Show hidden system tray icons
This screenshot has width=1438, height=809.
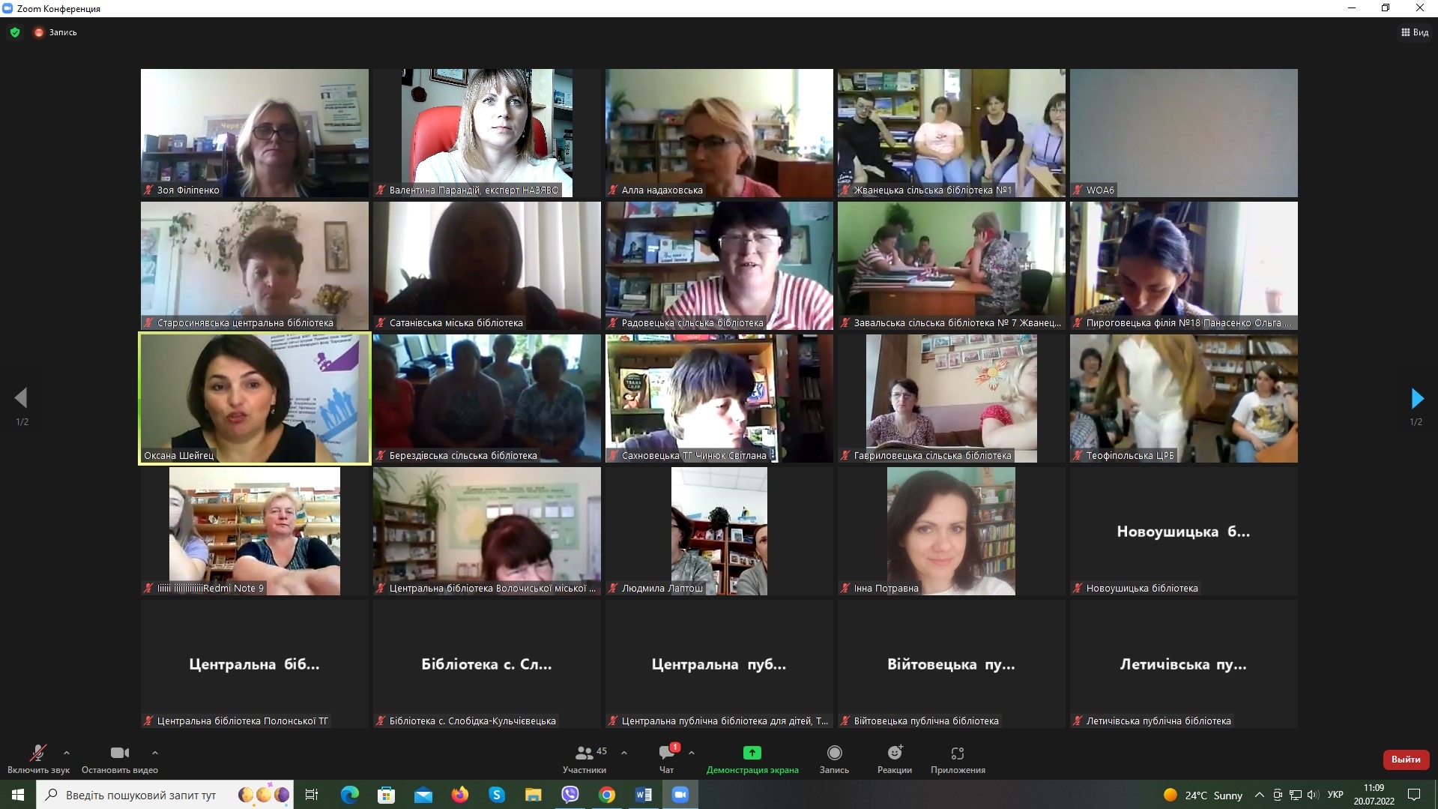1259,795
